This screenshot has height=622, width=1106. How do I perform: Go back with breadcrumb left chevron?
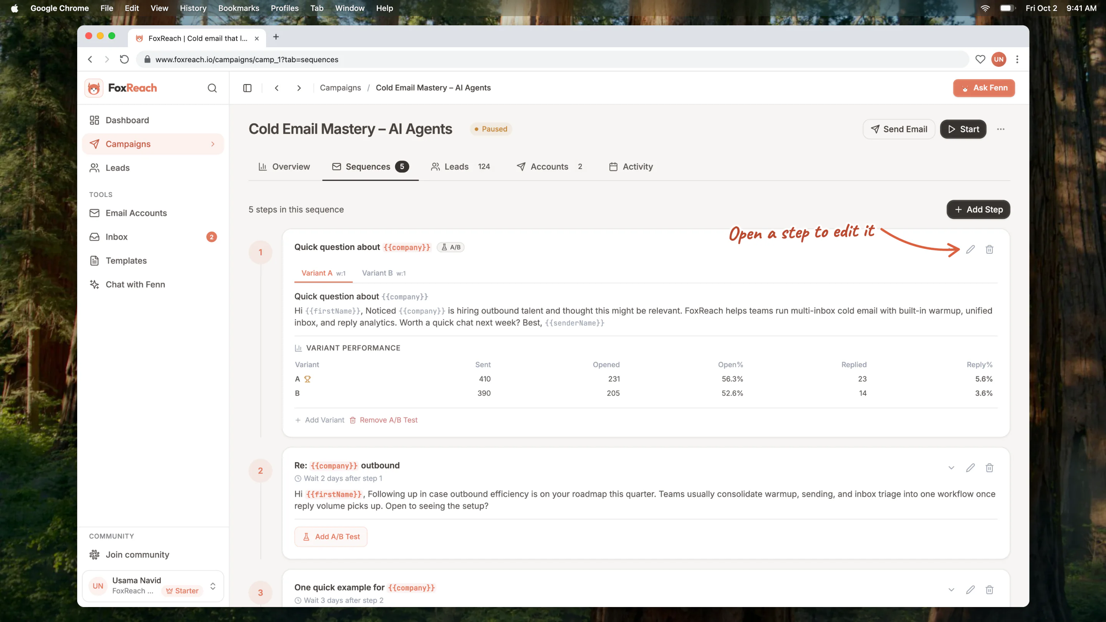pos(277,88)
